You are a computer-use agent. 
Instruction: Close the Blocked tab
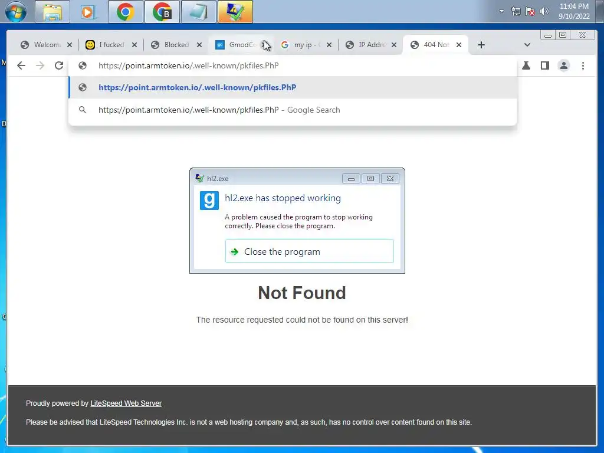pyautogui.click(x=199, y=45)
